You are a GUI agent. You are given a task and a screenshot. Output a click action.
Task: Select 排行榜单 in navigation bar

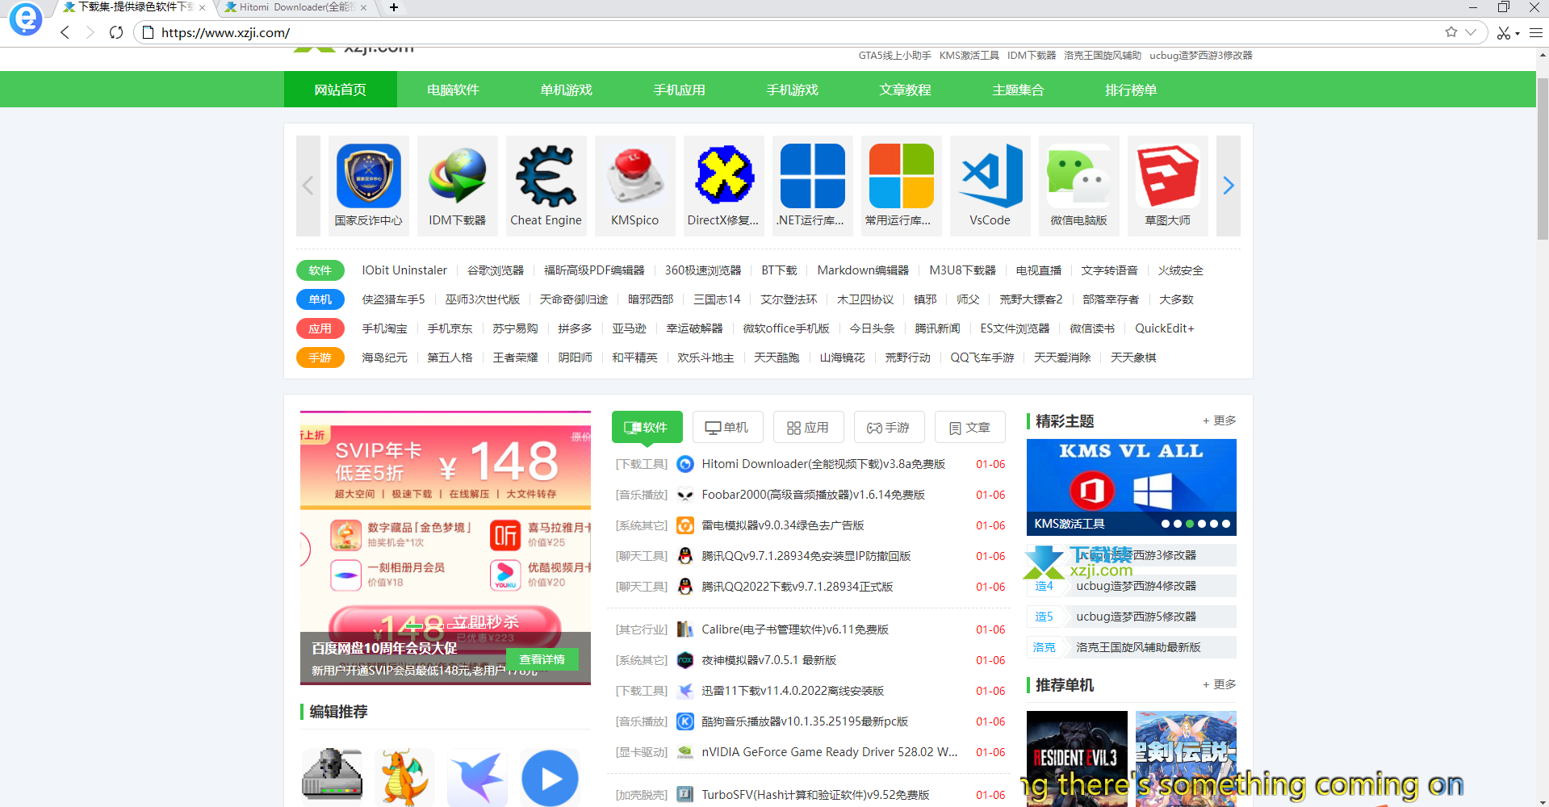[x=1131, y=90]
